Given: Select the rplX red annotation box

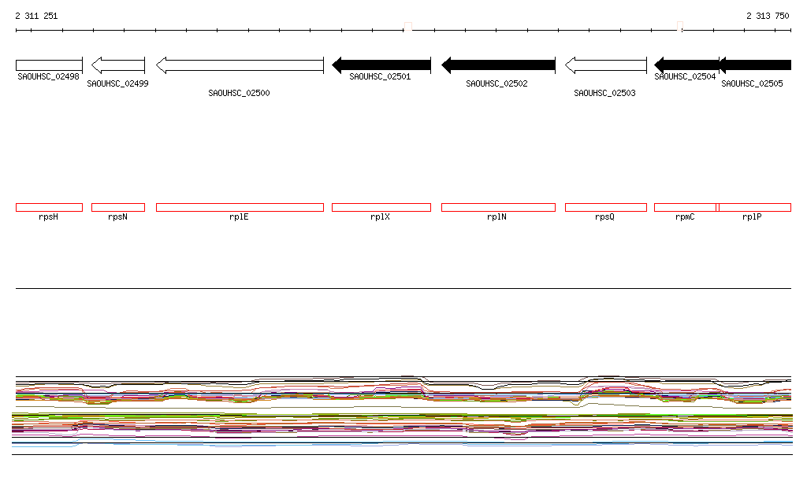Looking at the screenshot, I should point(381,208).
